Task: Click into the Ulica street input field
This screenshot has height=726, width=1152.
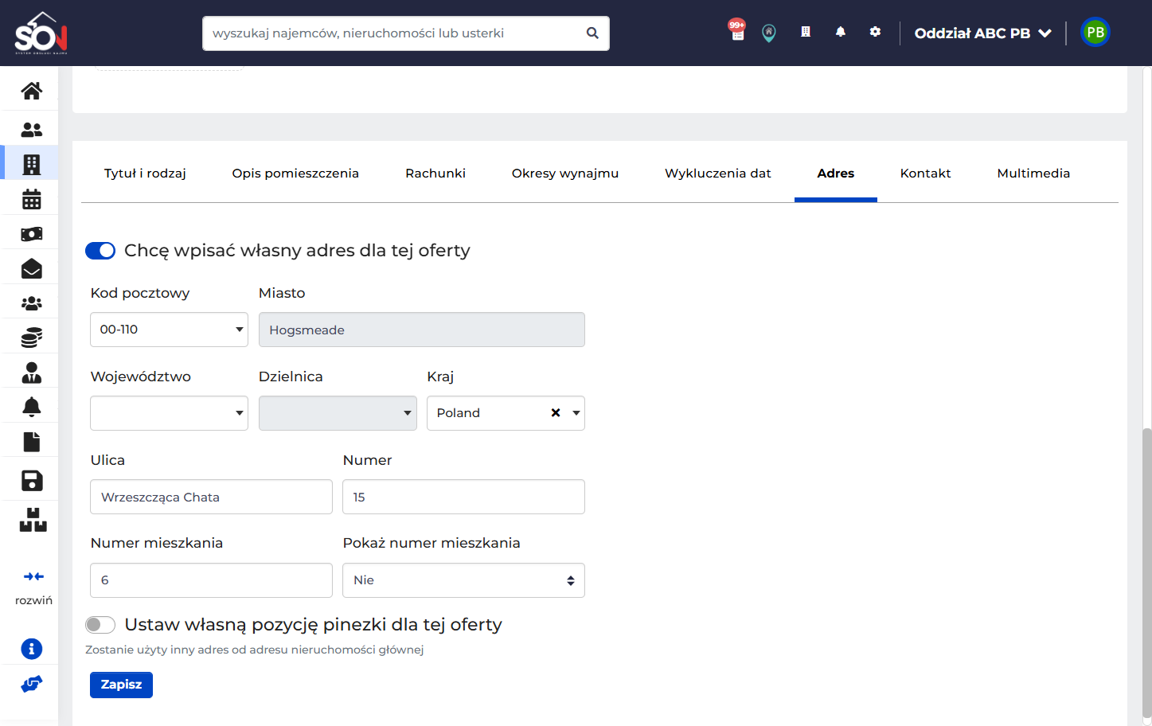Action: click(x=211, y=497)
